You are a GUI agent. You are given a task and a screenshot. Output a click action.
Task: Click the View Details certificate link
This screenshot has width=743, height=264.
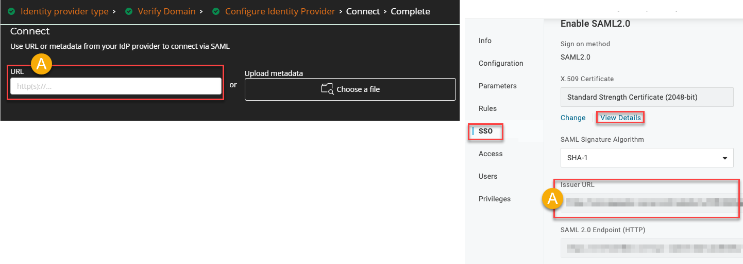click(x=620, y=118)
